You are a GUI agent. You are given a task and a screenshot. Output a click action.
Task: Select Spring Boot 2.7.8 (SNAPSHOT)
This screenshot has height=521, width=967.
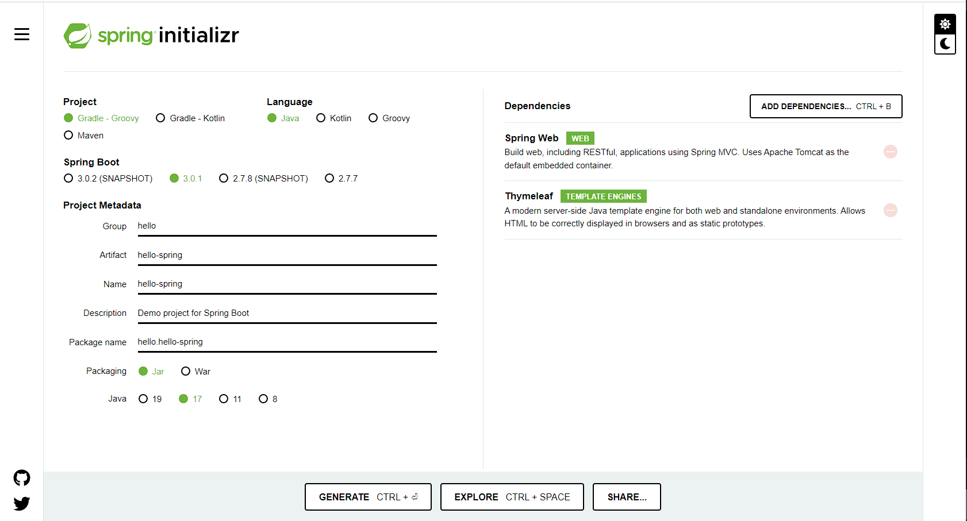(264, 179)
